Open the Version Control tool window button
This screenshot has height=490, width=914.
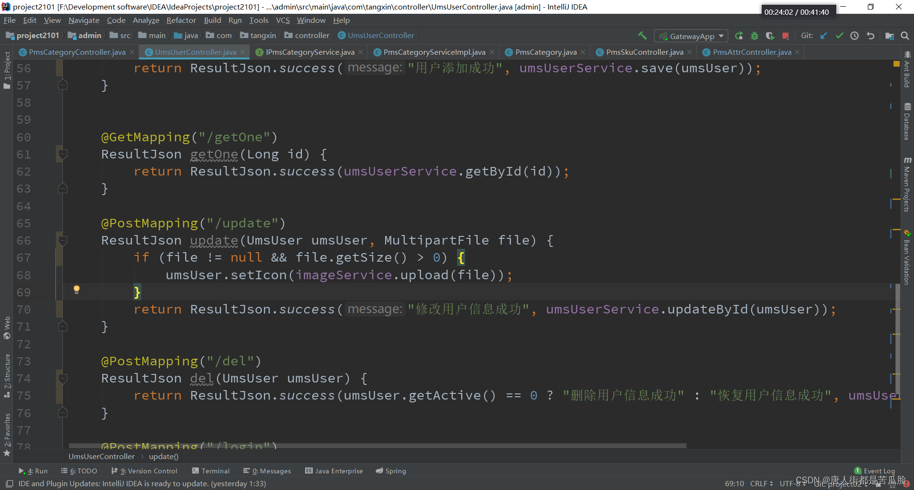[144, 471]
